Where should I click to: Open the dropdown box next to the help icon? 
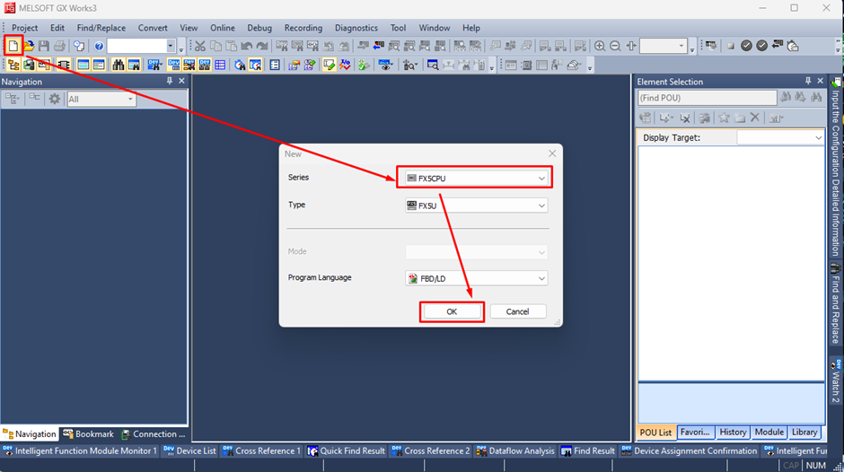pyautogui.click(x=142, y=47)
